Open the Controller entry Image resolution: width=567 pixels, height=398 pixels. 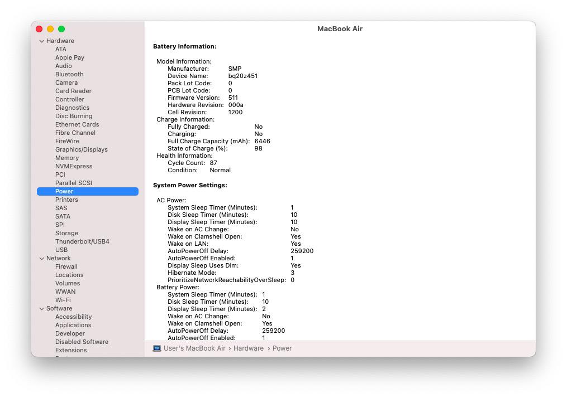click(69, 99)
